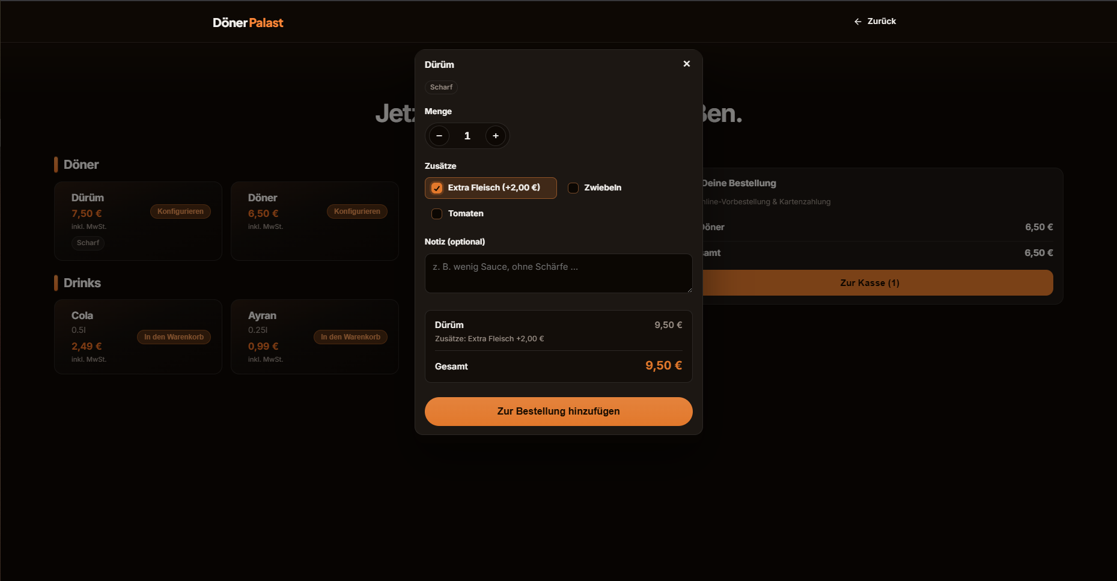This screenshot has height=581, width=1117.
Task: Close the Dürüm configuration dialog
Action: click(x=687, y=64)
